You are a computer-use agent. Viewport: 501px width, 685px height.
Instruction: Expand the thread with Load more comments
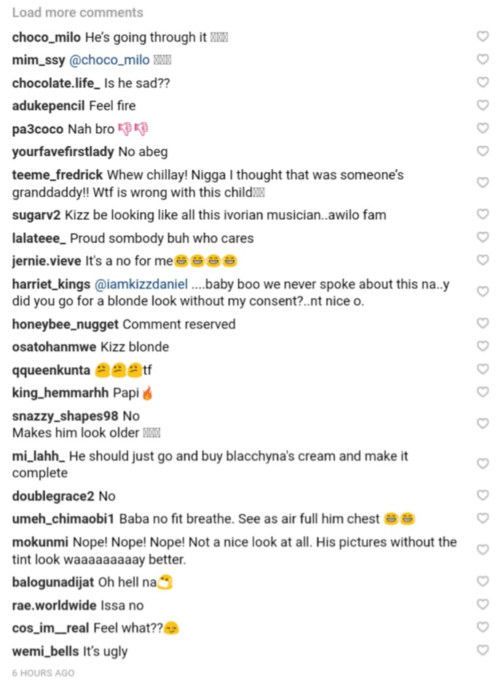[78, 12]
